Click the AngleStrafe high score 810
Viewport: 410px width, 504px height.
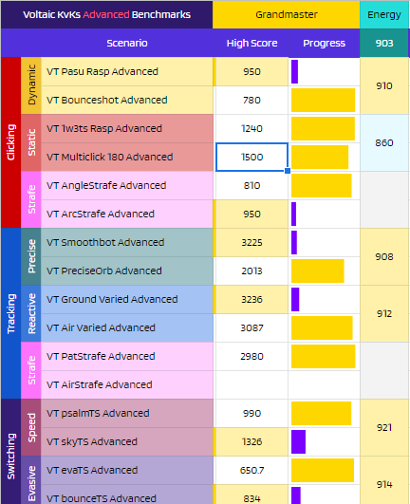click(252, 185)
